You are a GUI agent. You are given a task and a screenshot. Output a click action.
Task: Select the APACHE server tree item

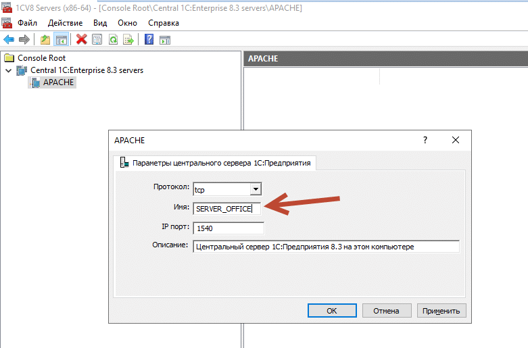pyautogui.click(x=59, y=82)
